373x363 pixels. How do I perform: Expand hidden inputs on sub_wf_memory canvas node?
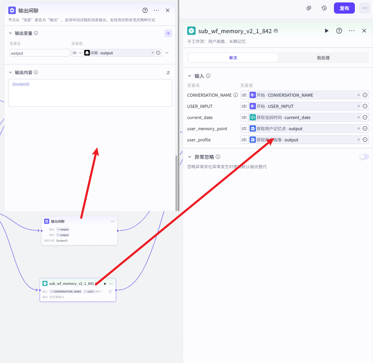point(110,291)
